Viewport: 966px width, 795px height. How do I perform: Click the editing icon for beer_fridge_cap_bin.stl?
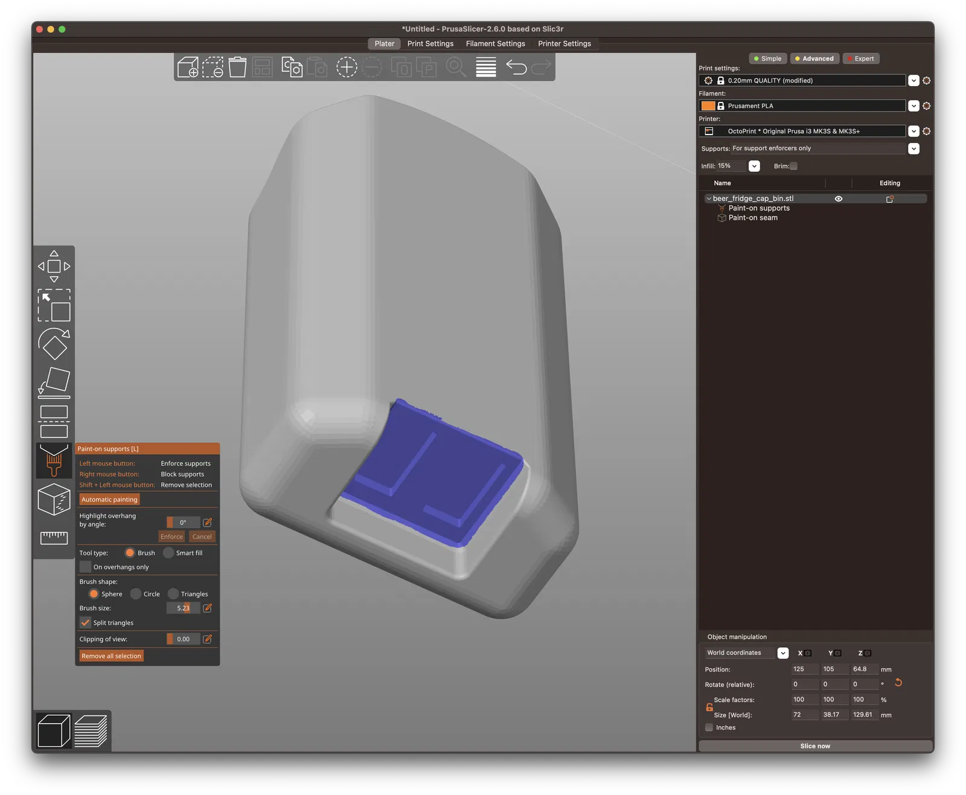click(x=889, y=199)
